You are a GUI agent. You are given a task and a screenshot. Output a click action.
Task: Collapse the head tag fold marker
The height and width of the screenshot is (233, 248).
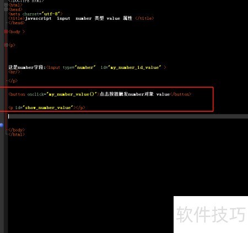point(6,9)
